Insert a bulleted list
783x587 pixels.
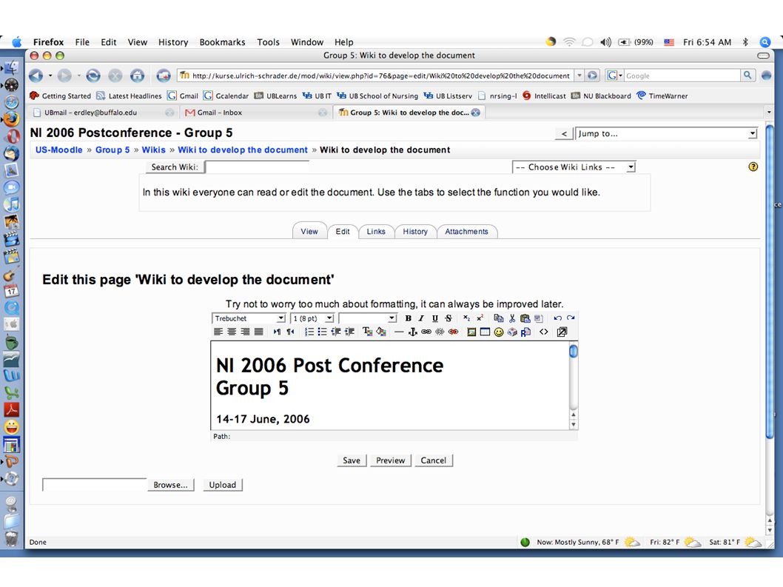tap(322, 332)
